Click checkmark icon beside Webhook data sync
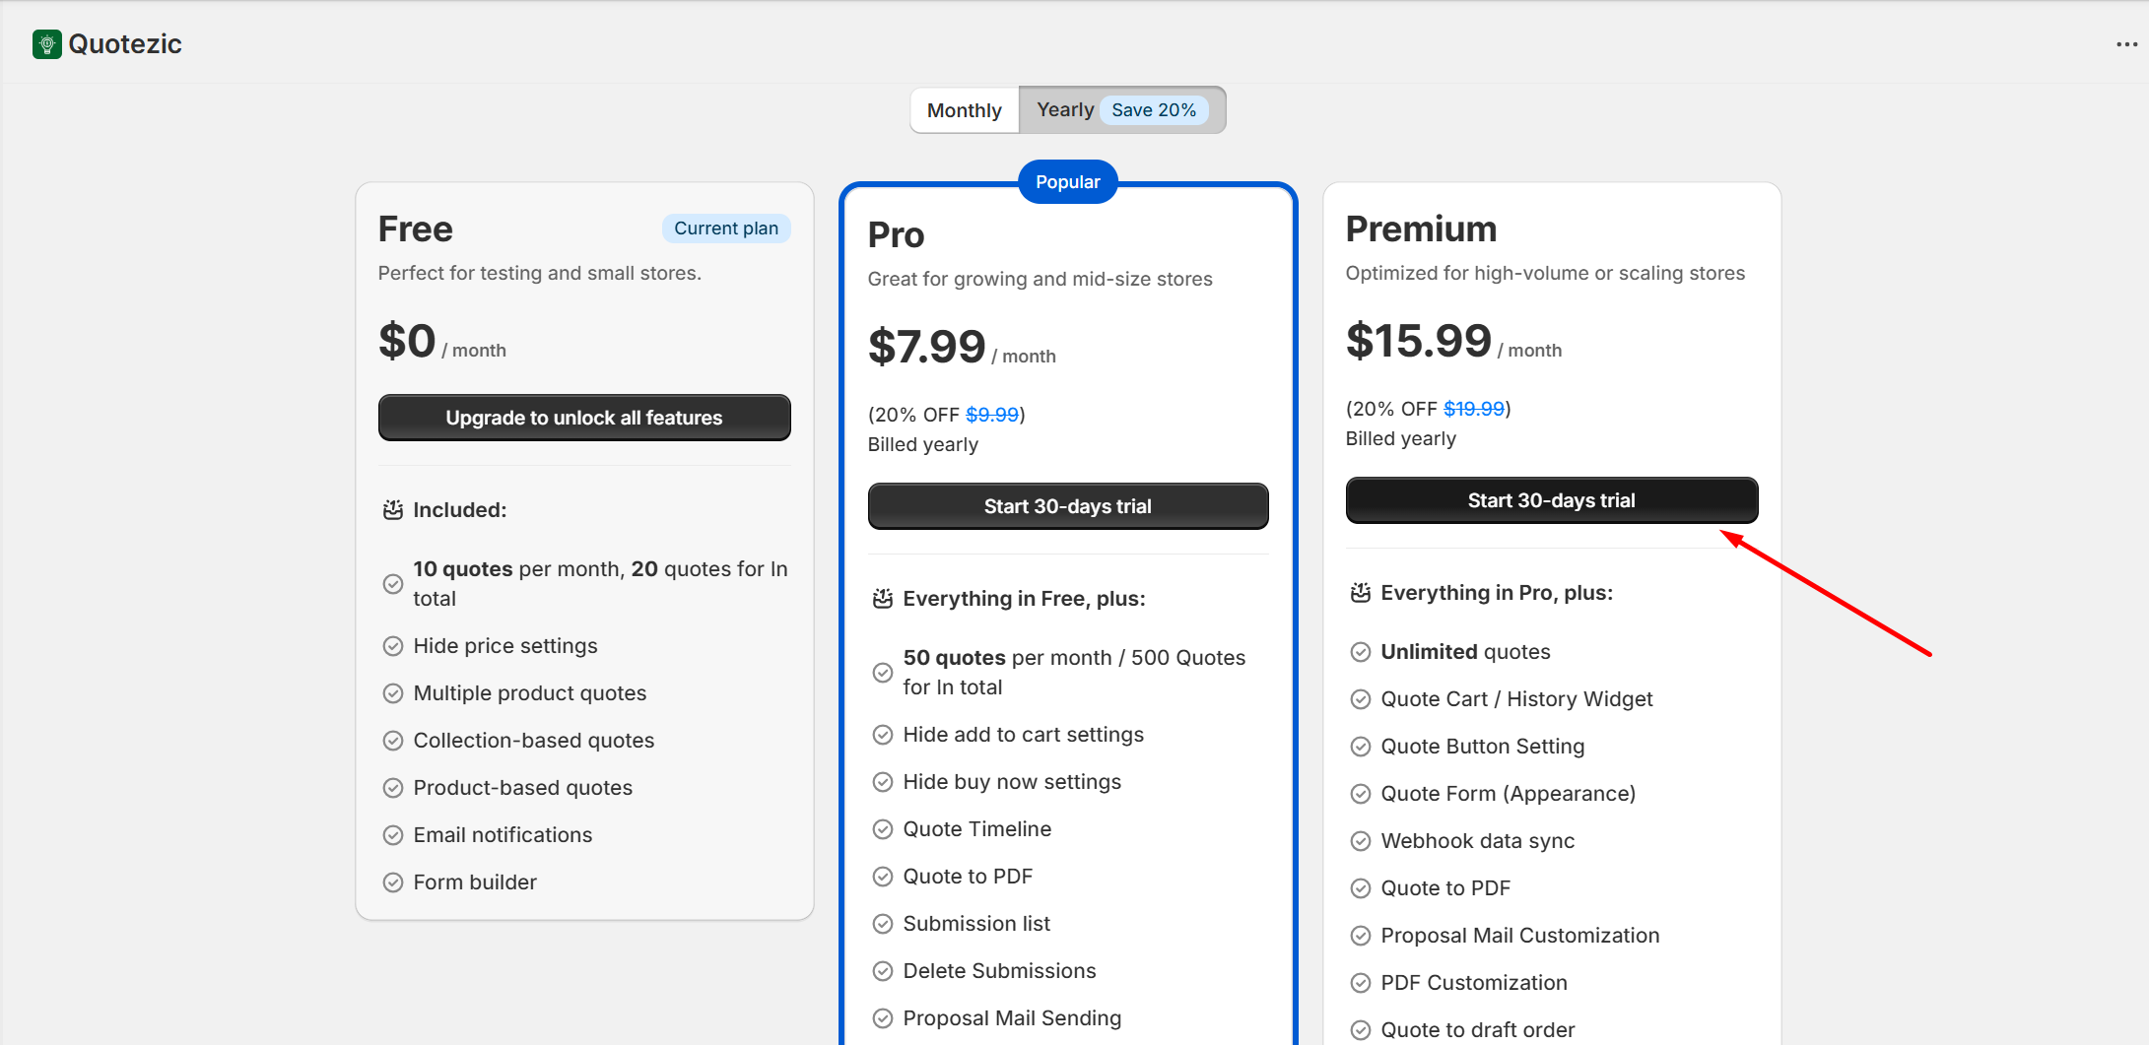This screenshot has height=1045, width=2149. 1361,841
